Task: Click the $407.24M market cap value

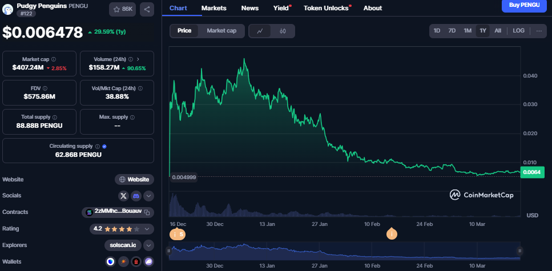Action: coord(28,67)
